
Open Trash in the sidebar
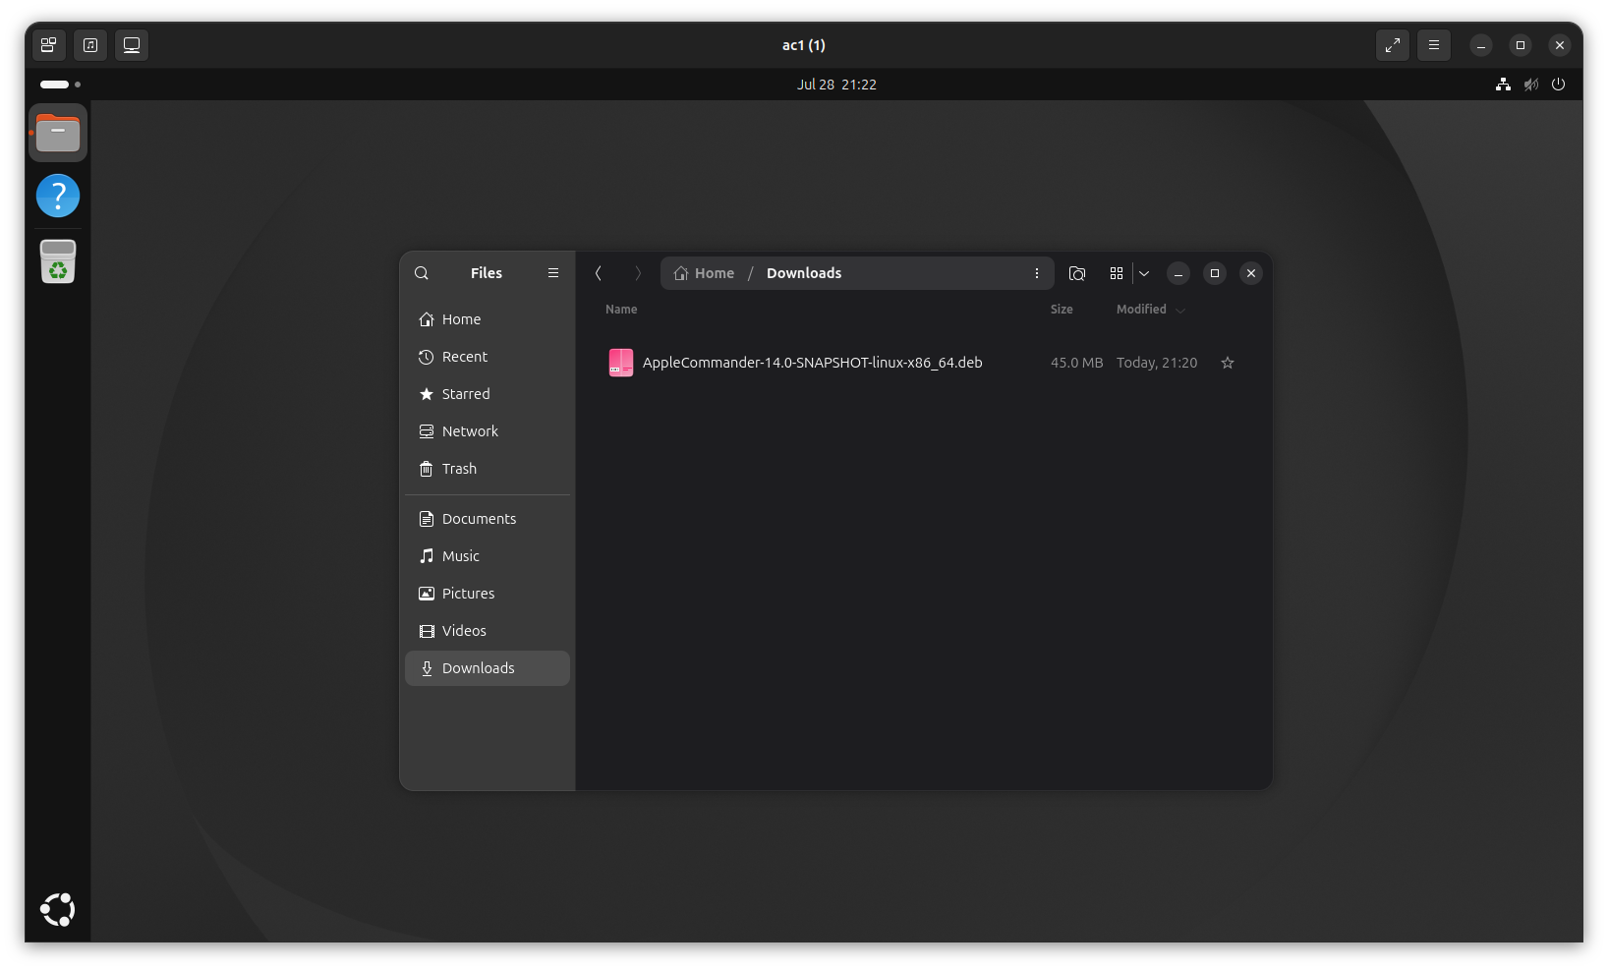click(x=488, y=469)
